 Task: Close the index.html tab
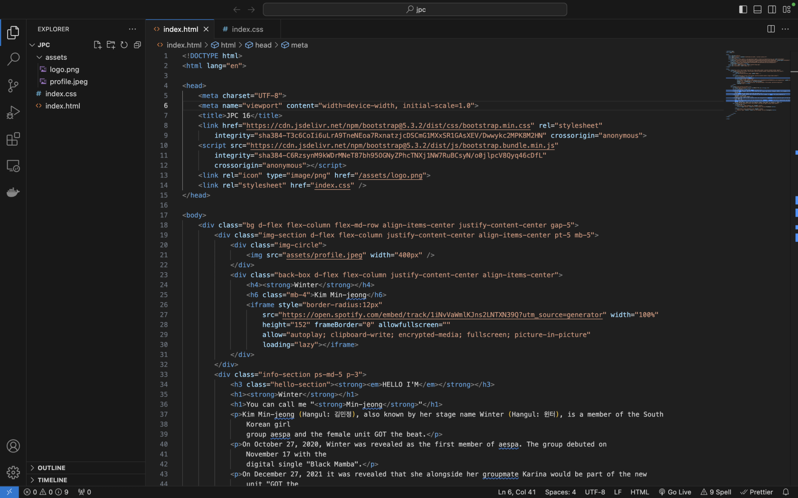[206, 29]
